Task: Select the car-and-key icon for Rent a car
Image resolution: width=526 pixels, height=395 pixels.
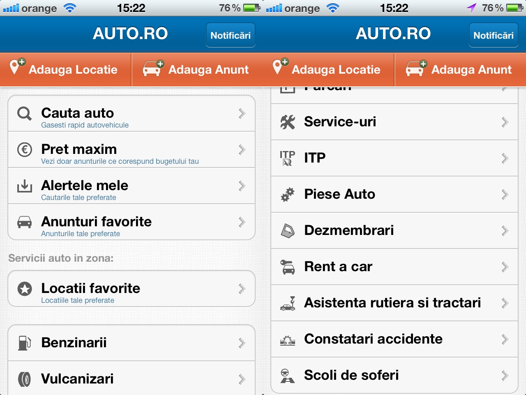Action: (x=287, y=267)
